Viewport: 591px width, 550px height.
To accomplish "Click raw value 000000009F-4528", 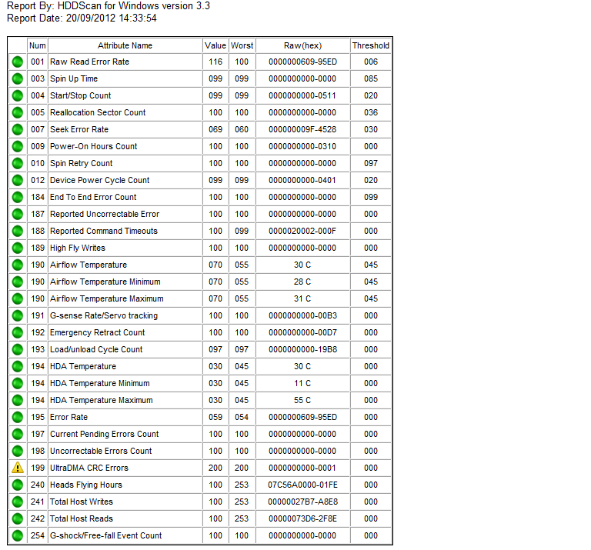I will (x=302, y=129).
